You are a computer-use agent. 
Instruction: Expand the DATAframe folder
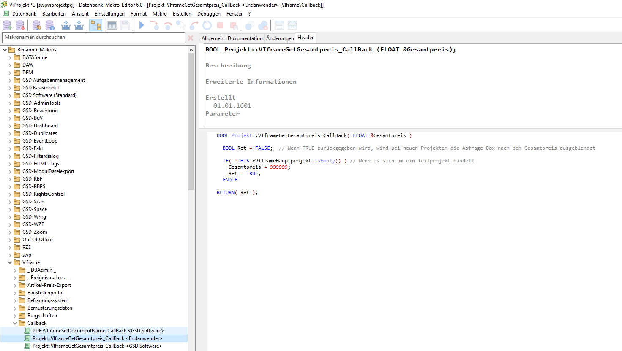[10, 57]
